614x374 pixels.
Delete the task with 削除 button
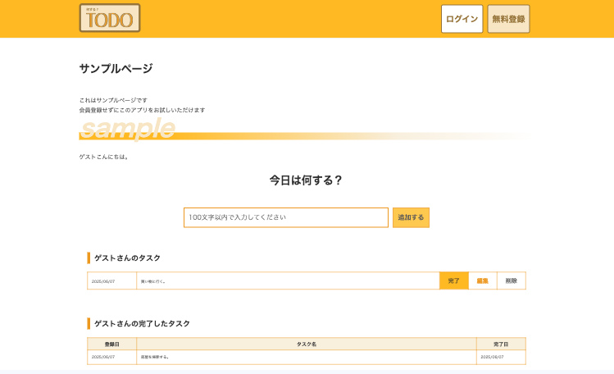tap(511, 281)
